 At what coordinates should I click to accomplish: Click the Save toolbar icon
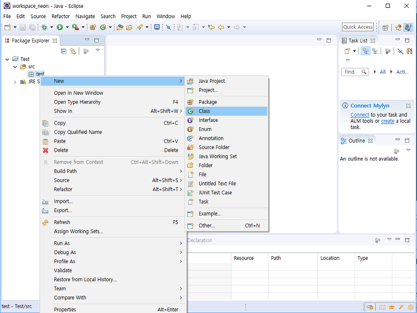(23, 27)
